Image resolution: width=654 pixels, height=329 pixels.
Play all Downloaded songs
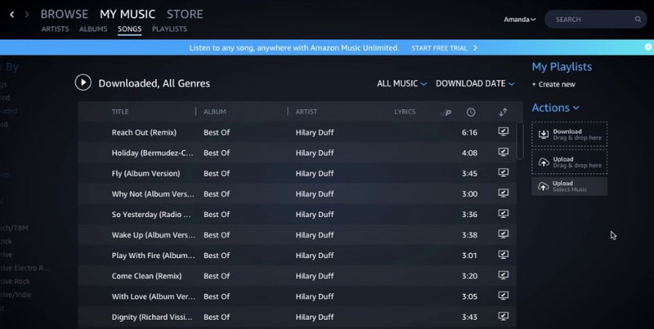point(83,82)
